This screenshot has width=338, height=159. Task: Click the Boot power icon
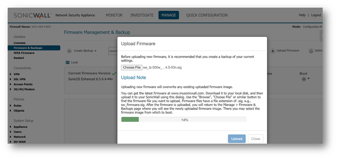tap(304, 79)
